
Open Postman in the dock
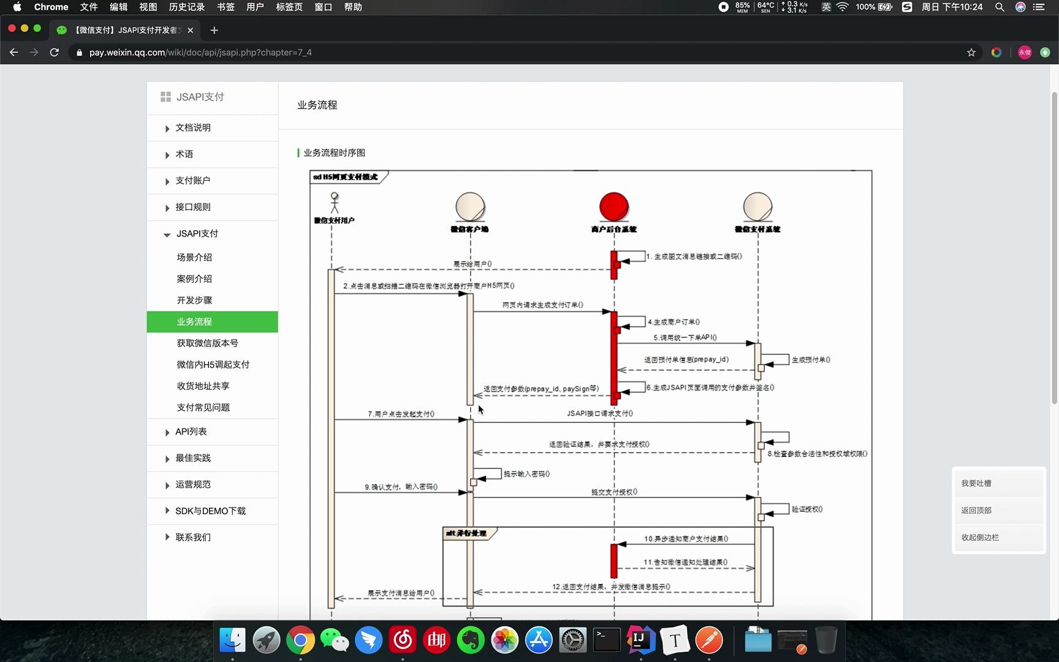[709, 641]
